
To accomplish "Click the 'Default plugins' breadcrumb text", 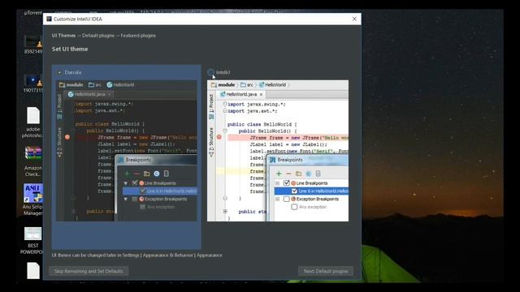I will click(98, 36).
